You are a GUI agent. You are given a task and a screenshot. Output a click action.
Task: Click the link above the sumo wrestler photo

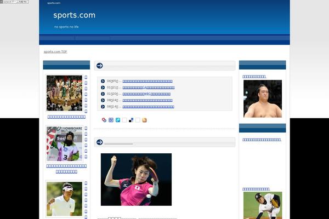pyautogui.click(x=254, y=77)
